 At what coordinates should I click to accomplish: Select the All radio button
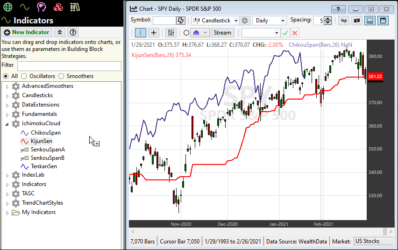click(x=6, y=76)
